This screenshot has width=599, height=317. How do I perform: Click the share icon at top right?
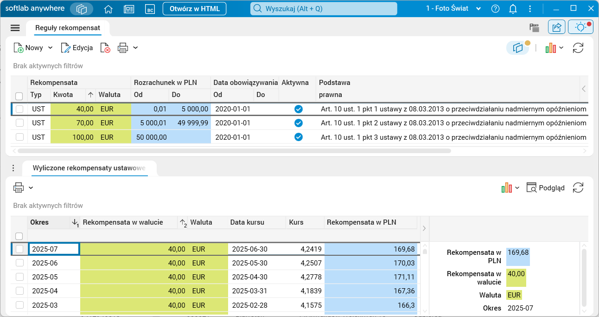[x=556, y=27]
